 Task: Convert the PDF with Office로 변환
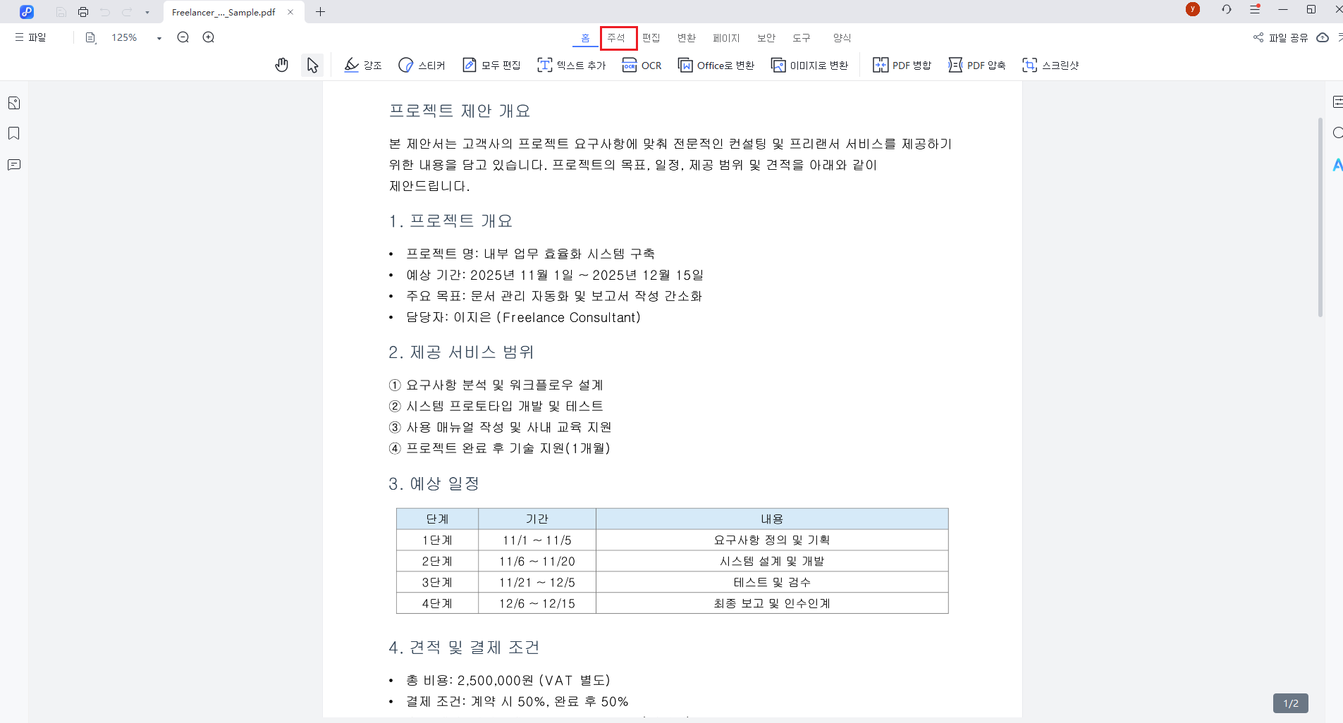point(716,65)
